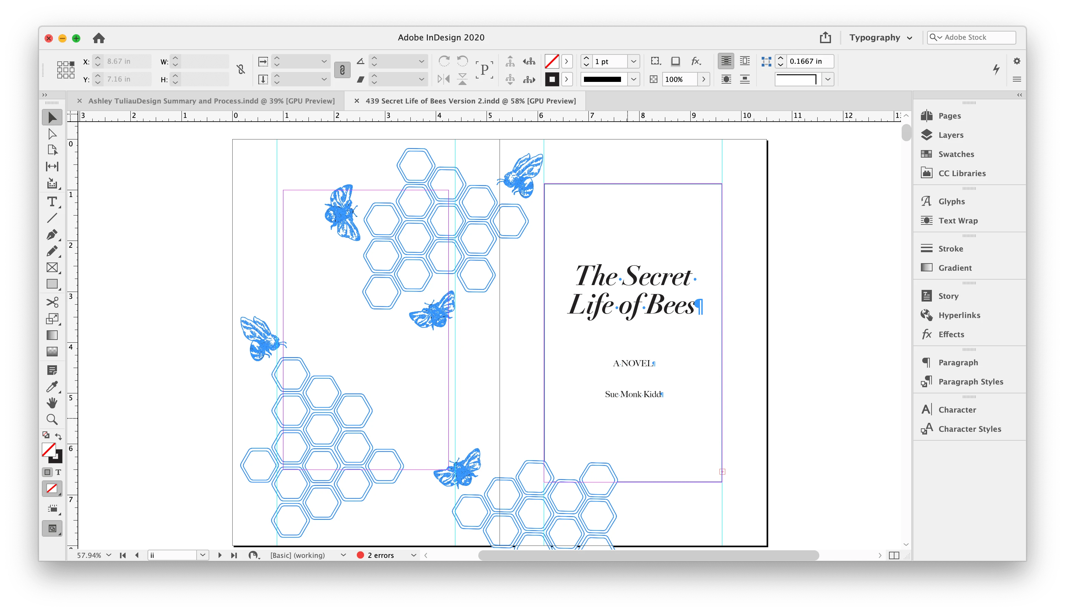Select the Free Transform tool

tap(52, 319)
